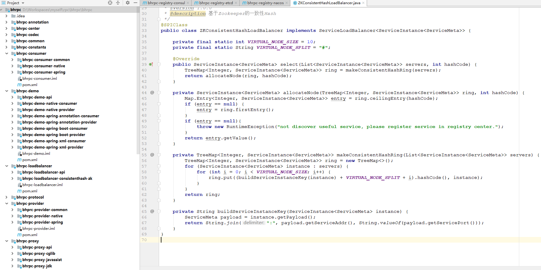Fold the for loop at line 57

(x=159, y=166)
